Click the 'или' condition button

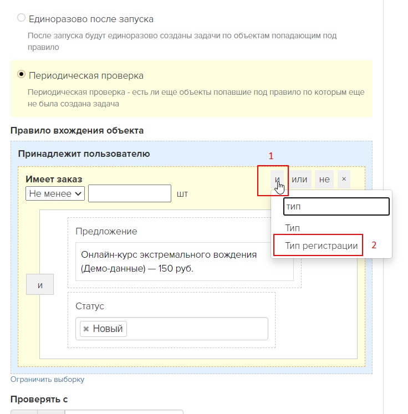(x=299, y=179)
